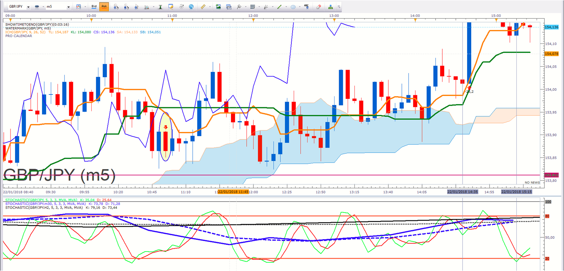Expand the zoom area dropdown arrow
The image size is (564, 271).
(153, 7)
